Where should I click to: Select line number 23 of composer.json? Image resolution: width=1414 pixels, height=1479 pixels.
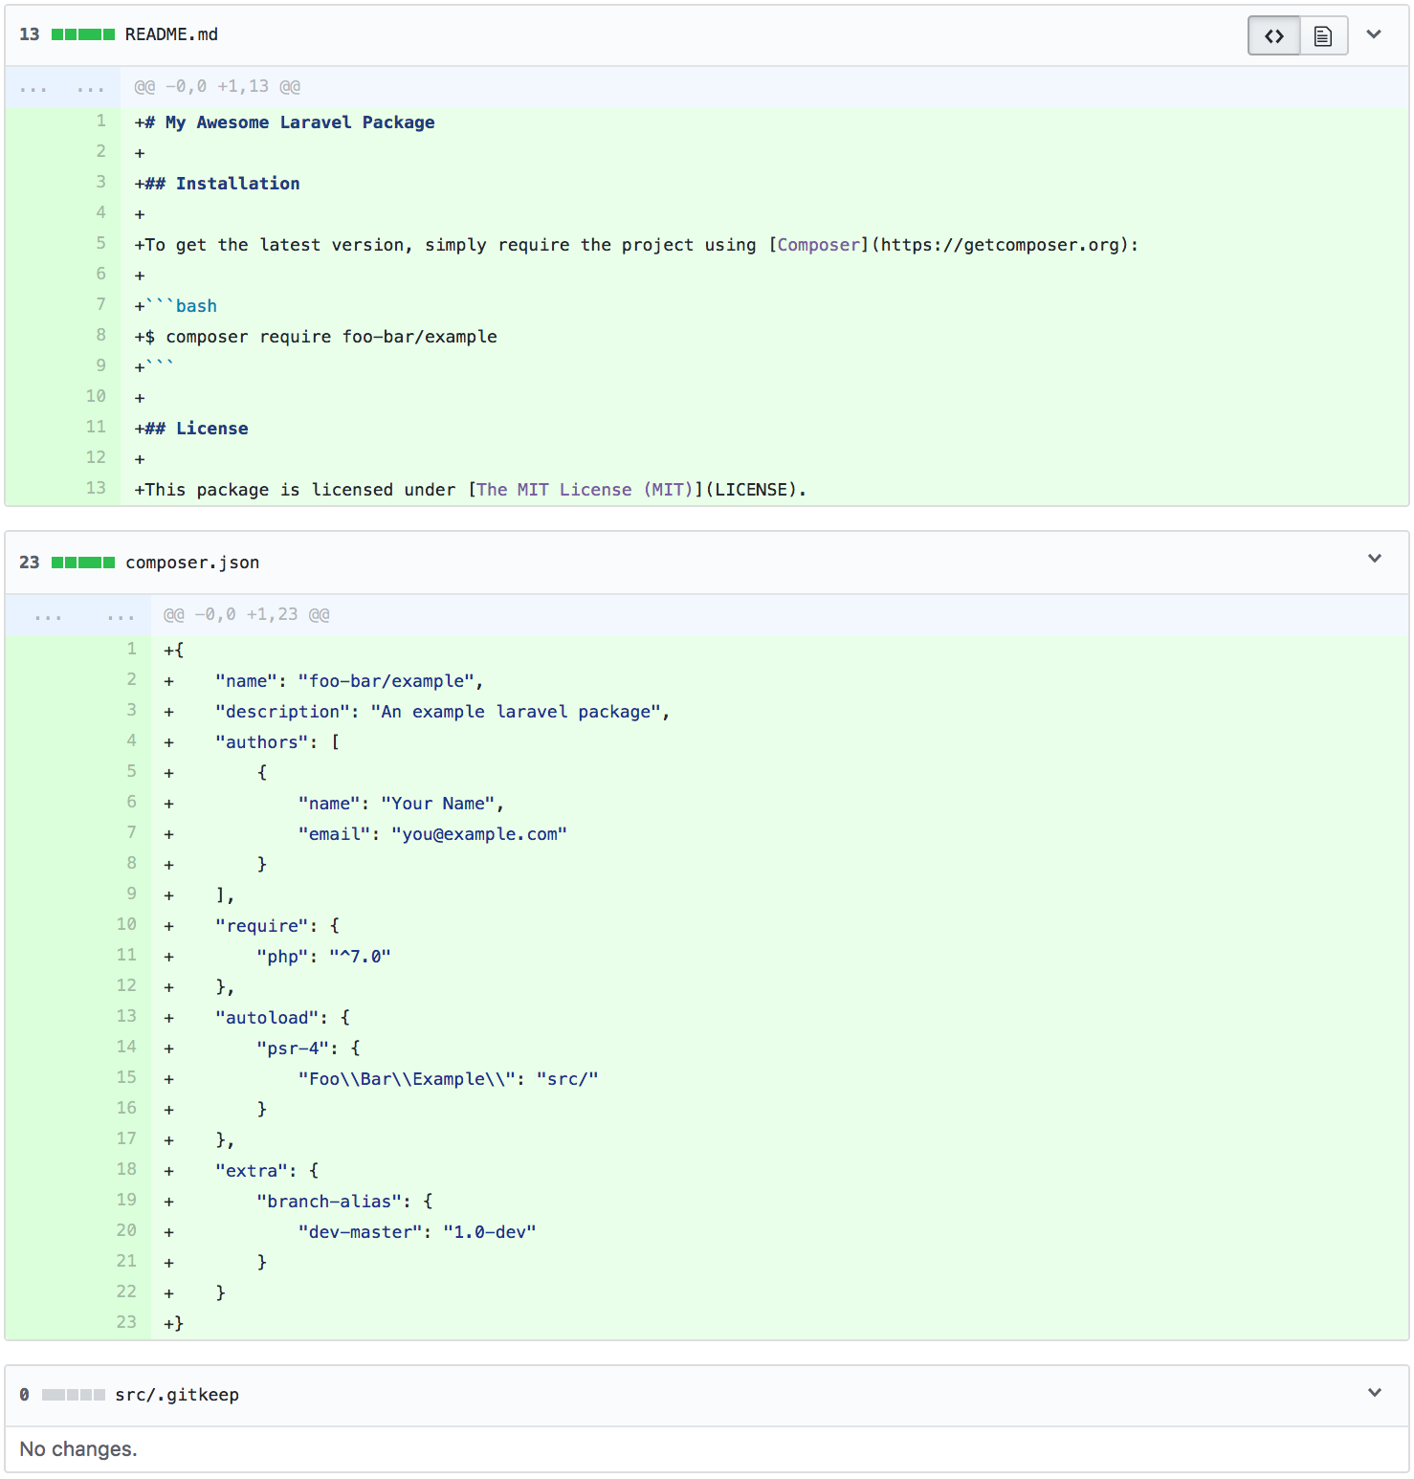126,1322
